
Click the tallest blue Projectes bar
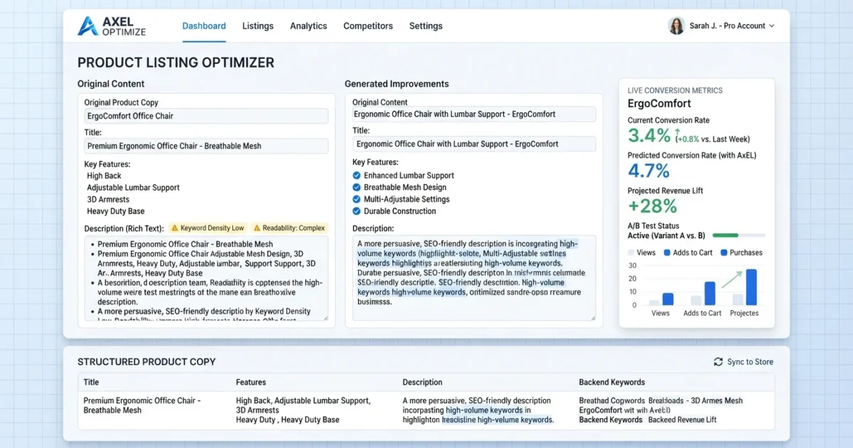tap(751, 287)
